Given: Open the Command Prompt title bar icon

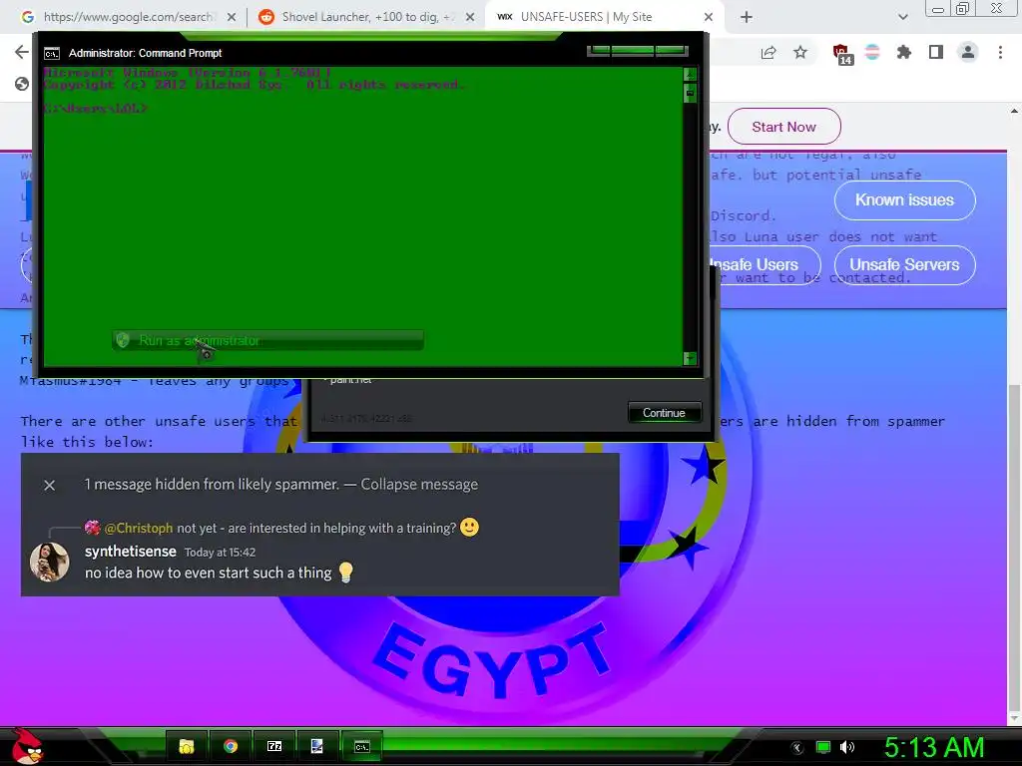Looking at the screenshot, I should pyautogui.click(x=52, y=54).
